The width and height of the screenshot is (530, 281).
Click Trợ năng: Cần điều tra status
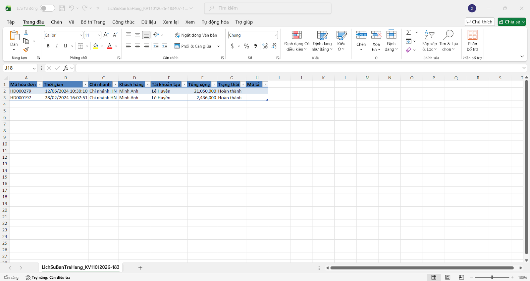coord(48,277)
